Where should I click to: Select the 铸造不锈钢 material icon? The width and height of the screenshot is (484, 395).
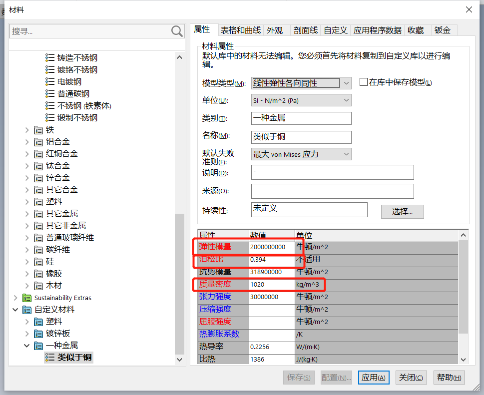50,58
